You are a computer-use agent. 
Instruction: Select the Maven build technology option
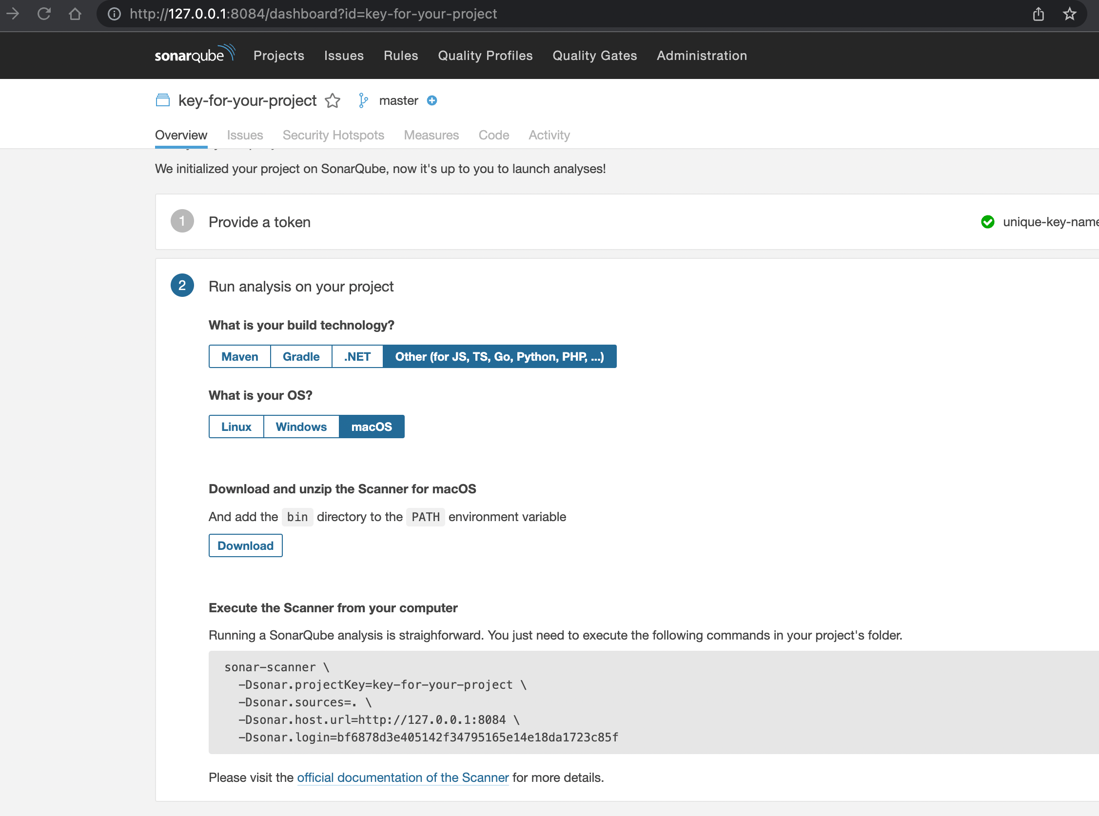[x=239, y=356]
